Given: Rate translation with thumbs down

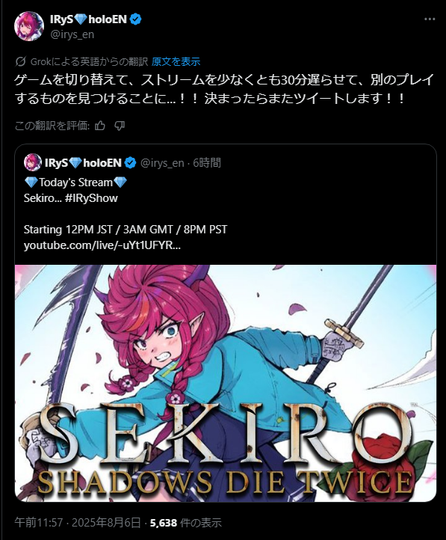Looking at the screenshot, I should click(x=120, y=126).
